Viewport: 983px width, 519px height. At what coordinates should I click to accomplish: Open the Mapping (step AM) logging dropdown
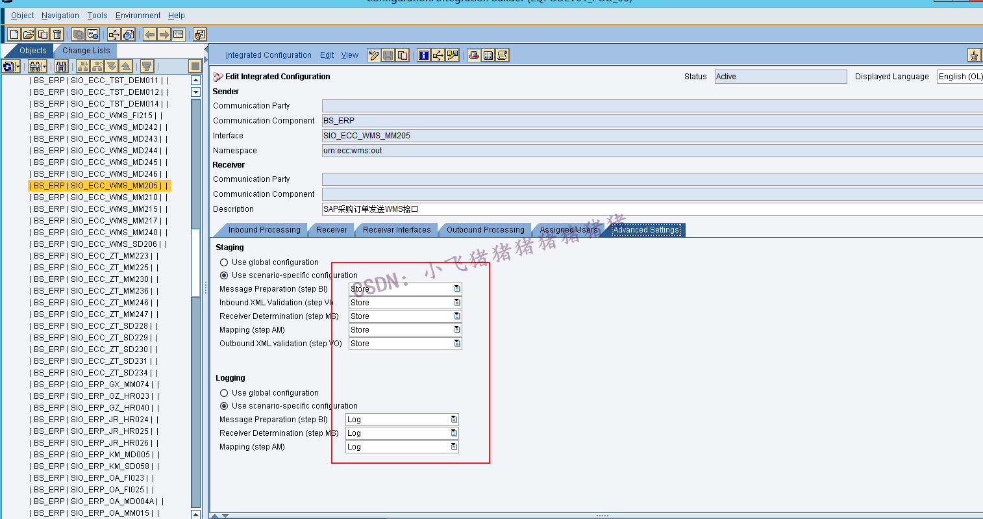coord(454,446)
